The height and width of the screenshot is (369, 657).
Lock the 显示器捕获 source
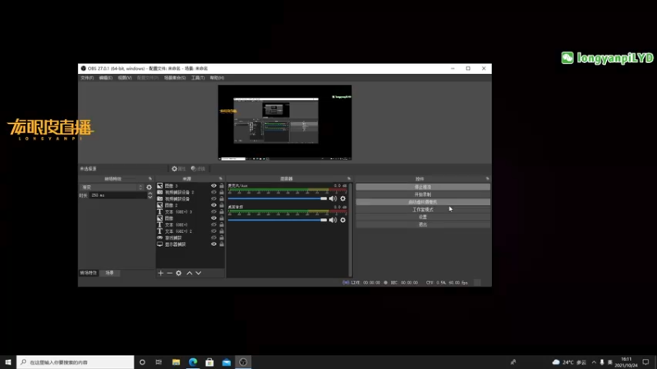tap(222, 244)
